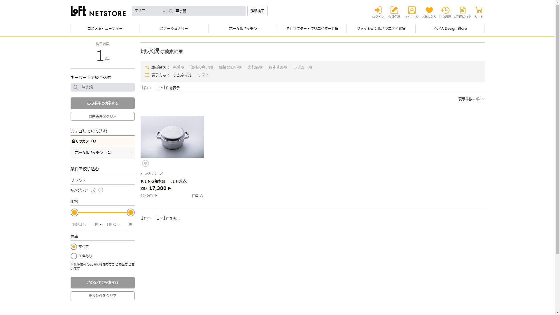Click the left price slider handle

(75, 213)
